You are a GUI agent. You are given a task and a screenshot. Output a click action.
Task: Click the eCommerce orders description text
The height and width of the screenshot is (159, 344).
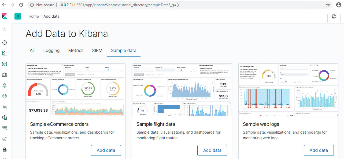[x=72, y=135]
